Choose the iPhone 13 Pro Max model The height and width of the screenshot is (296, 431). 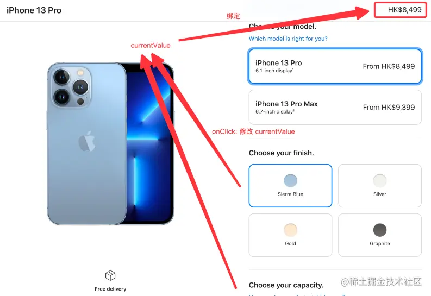point(335,107)
